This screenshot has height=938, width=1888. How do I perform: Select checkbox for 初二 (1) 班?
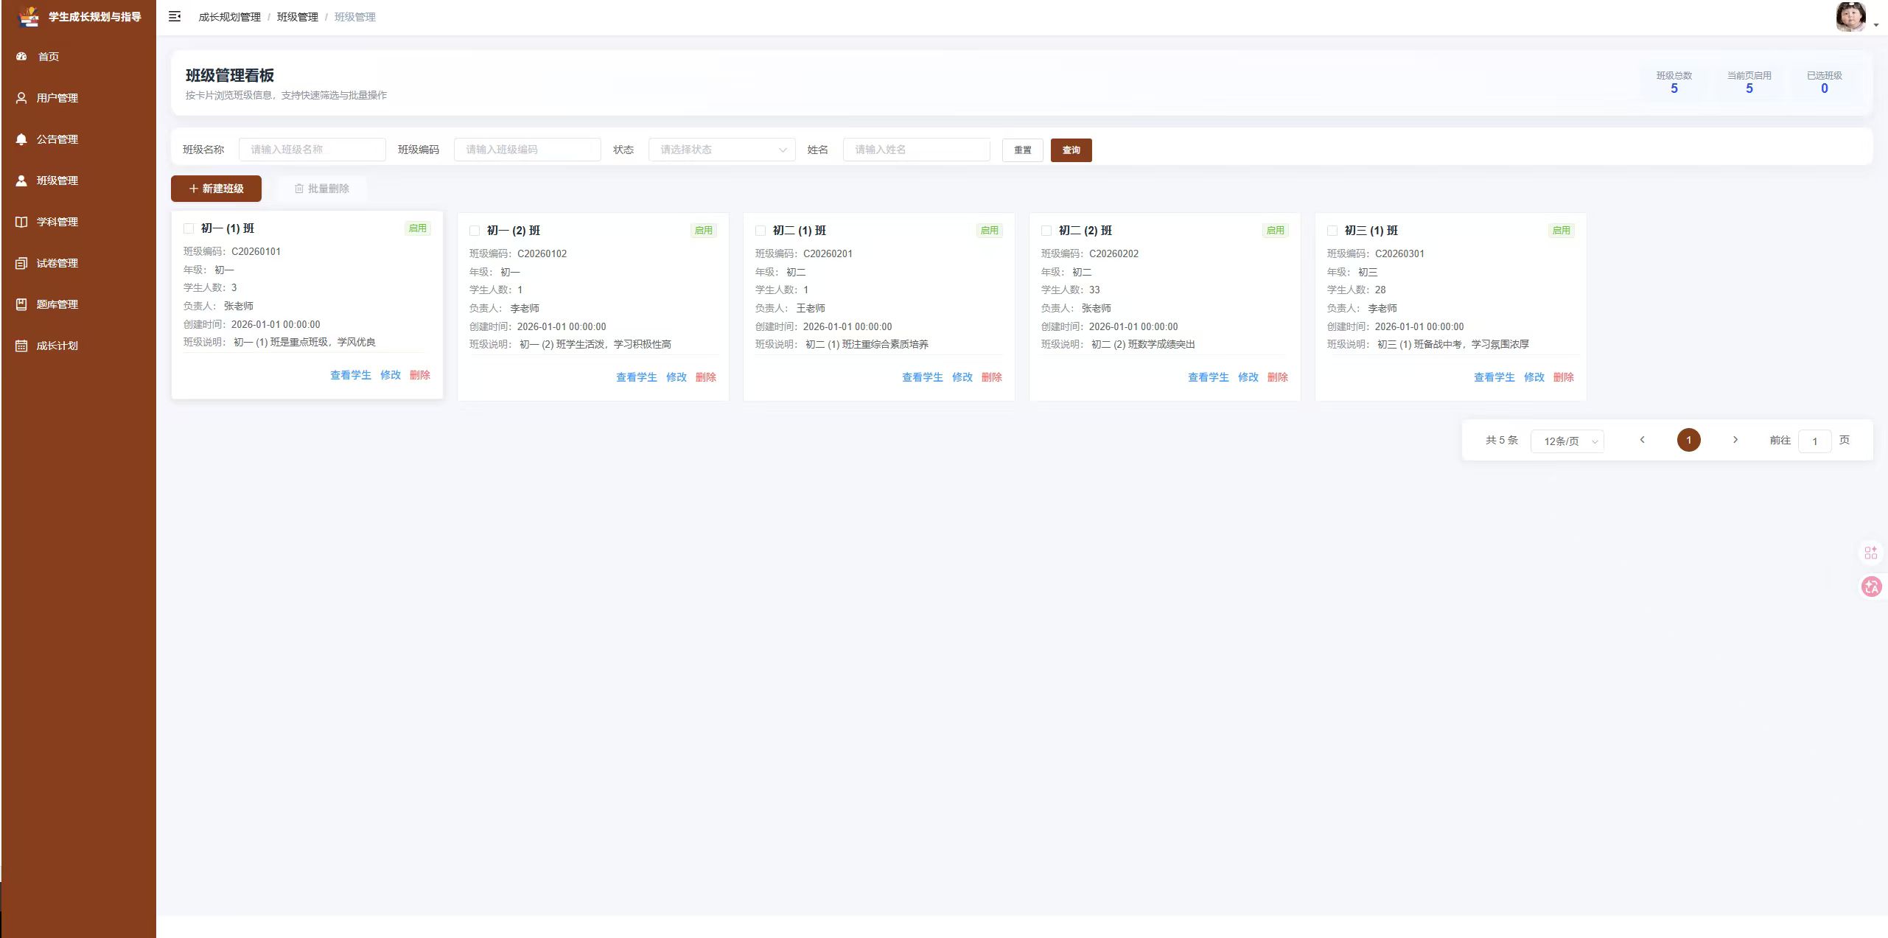pyautogui.click(x=761, y=231)
